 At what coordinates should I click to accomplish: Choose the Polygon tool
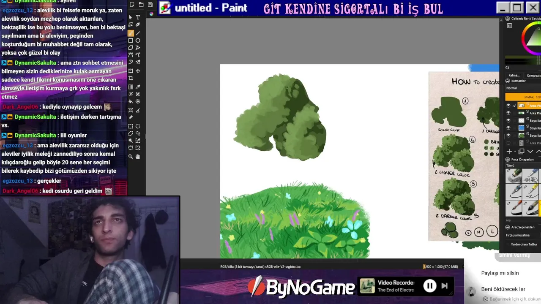pyautogui.click(x=131, y=48)
